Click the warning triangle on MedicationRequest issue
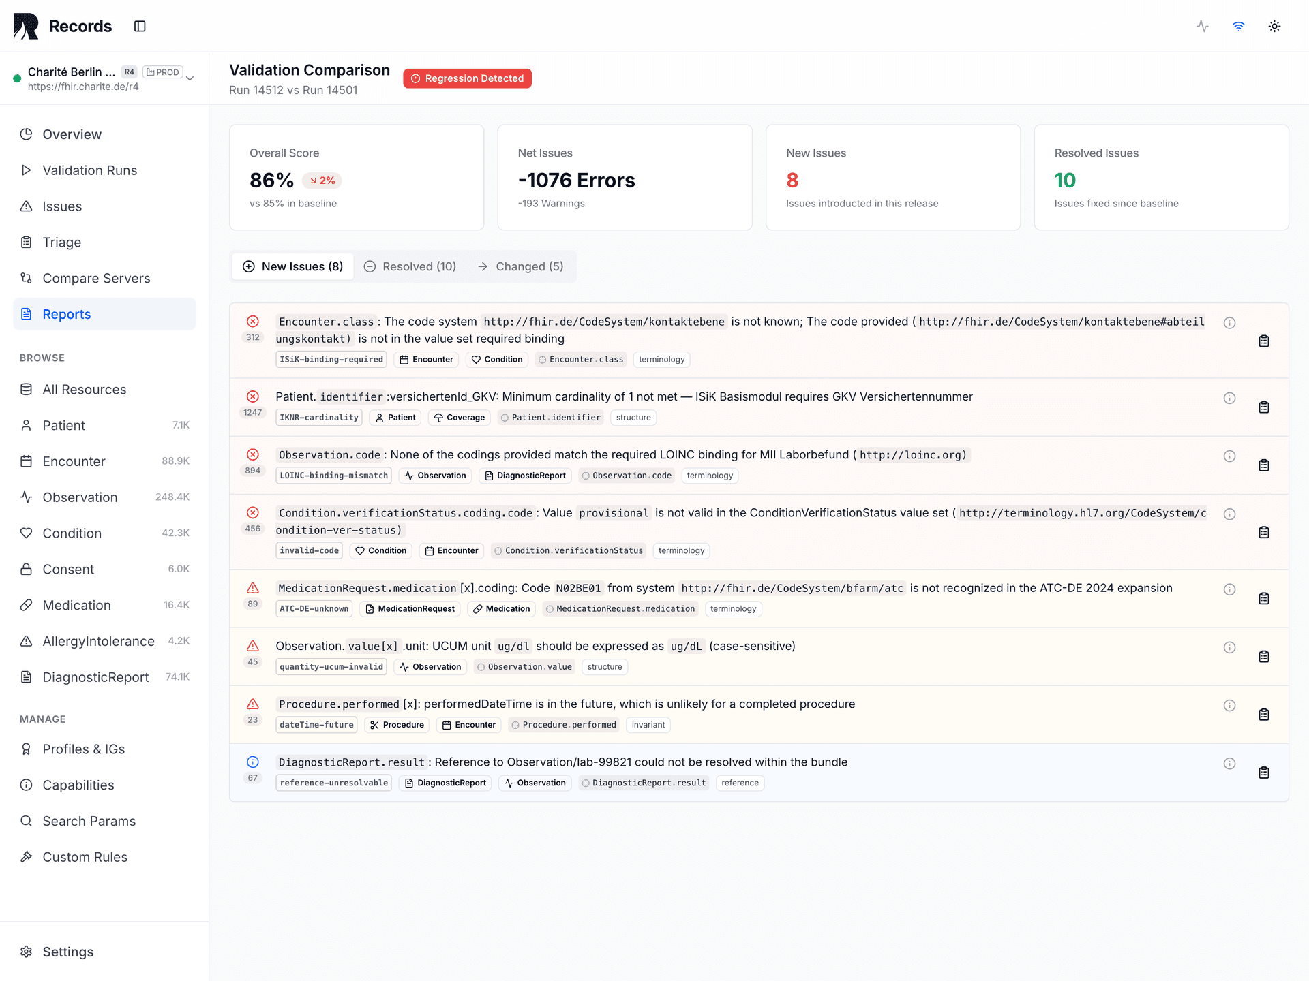 (x=252, y=588)
